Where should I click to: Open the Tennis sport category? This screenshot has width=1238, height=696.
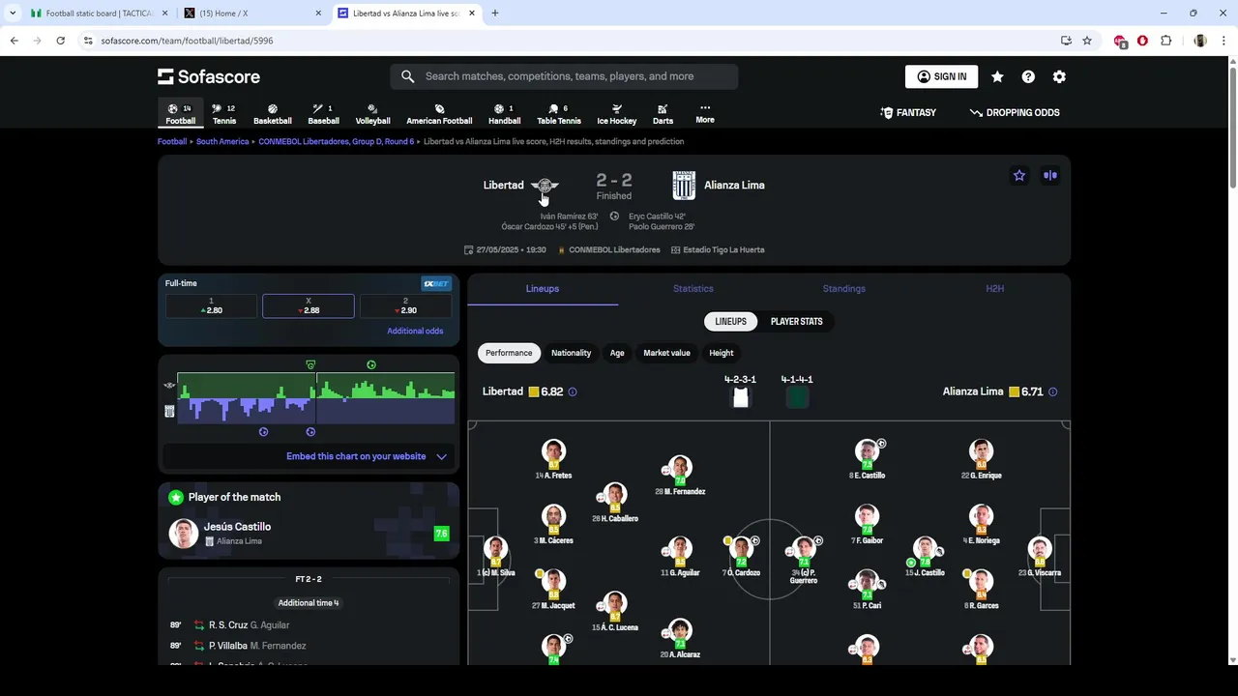point(224,114)
